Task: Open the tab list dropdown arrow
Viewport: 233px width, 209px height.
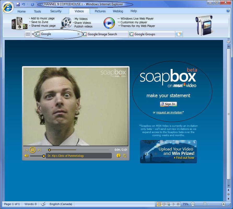Action: tap(33, 34)
